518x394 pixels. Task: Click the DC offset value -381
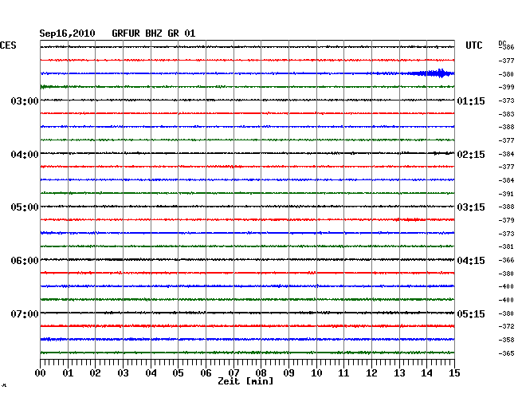(506, 246)
